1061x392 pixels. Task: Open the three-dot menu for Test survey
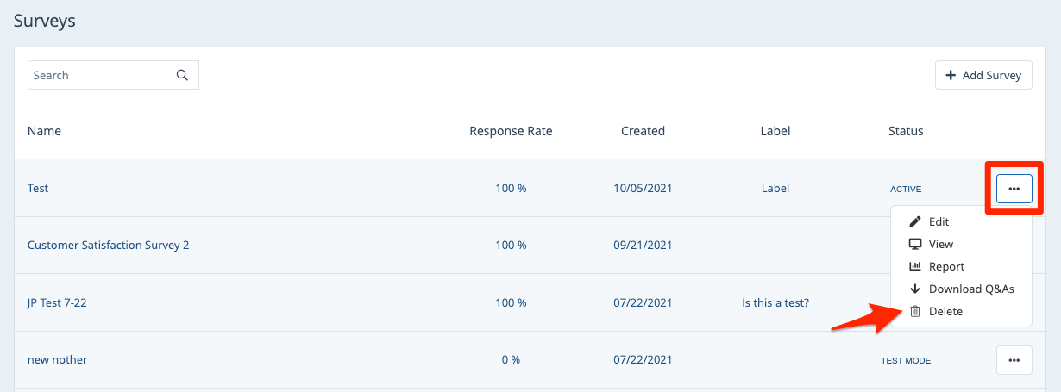1014,188
